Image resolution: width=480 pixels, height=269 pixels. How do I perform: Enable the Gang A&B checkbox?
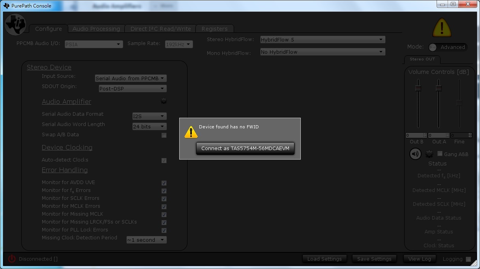pos(440,153)
